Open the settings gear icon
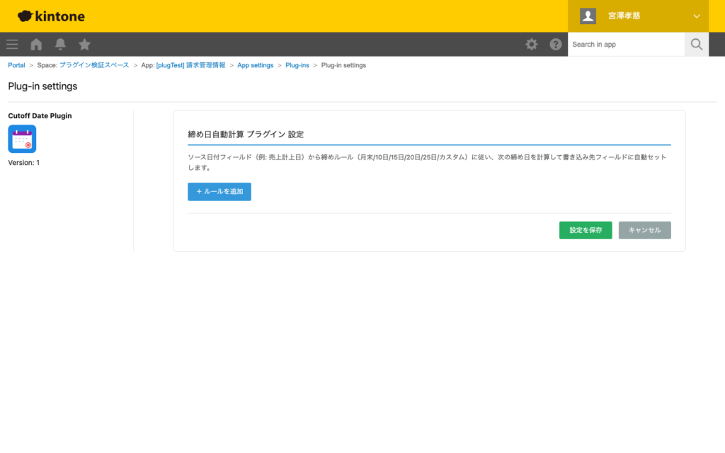Image resolution: width=725 pixels, height=453 pixels. (531, 44)
